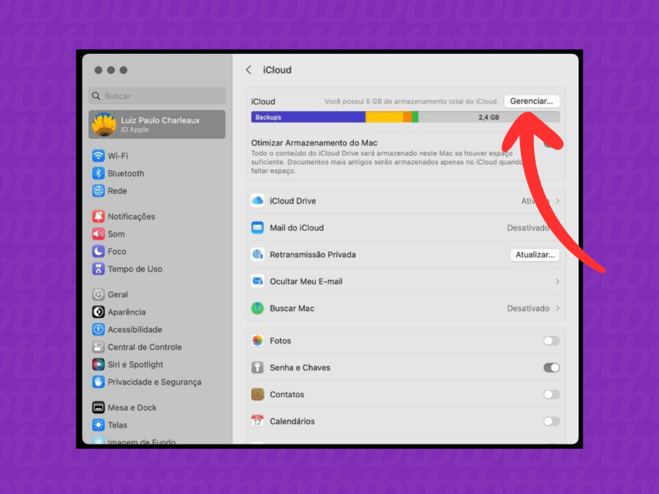Select the Tempo de Uso hourglass icon
This screenshot has height=494, width=659.
coord(98,268)
